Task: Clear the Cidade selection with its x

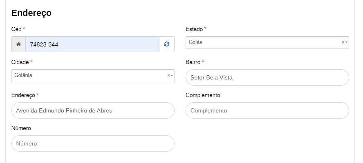Action: (x=168, y=75)
